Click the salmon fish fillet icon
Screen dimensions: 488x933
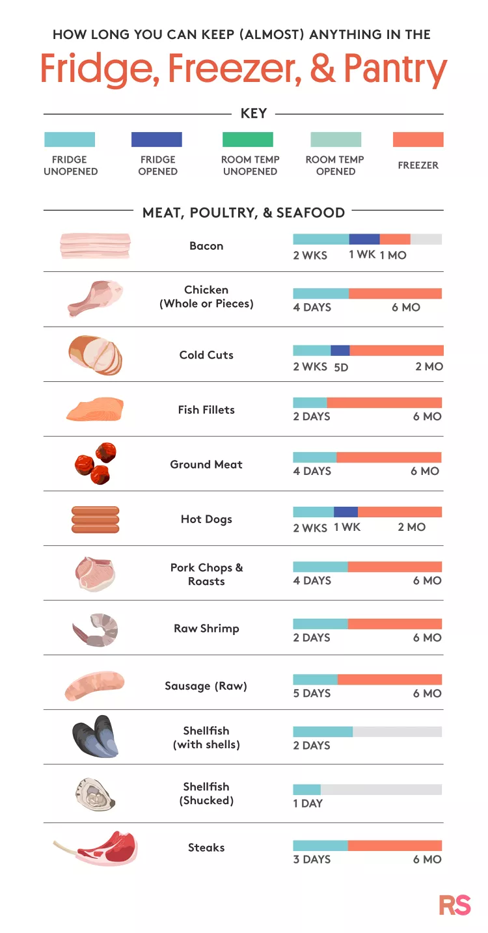[95, 410]
